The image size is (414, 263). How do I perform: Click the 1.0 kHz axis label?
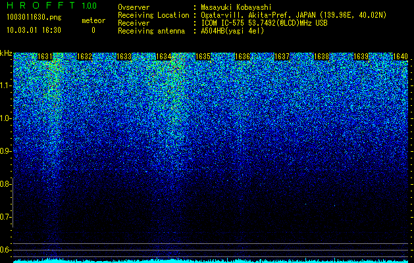coord(6,118)
